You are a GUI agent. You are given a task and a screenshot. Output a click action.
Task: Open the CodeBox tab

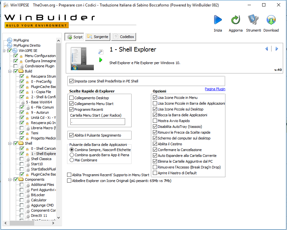pyautogui.click(x=124, y=37)
